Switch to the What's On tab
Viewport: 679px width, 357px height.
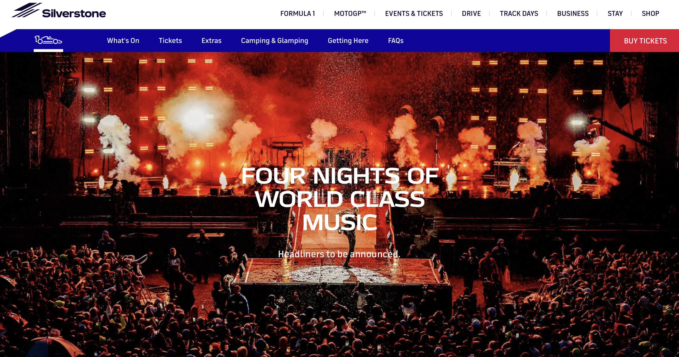tap(123, 41)
